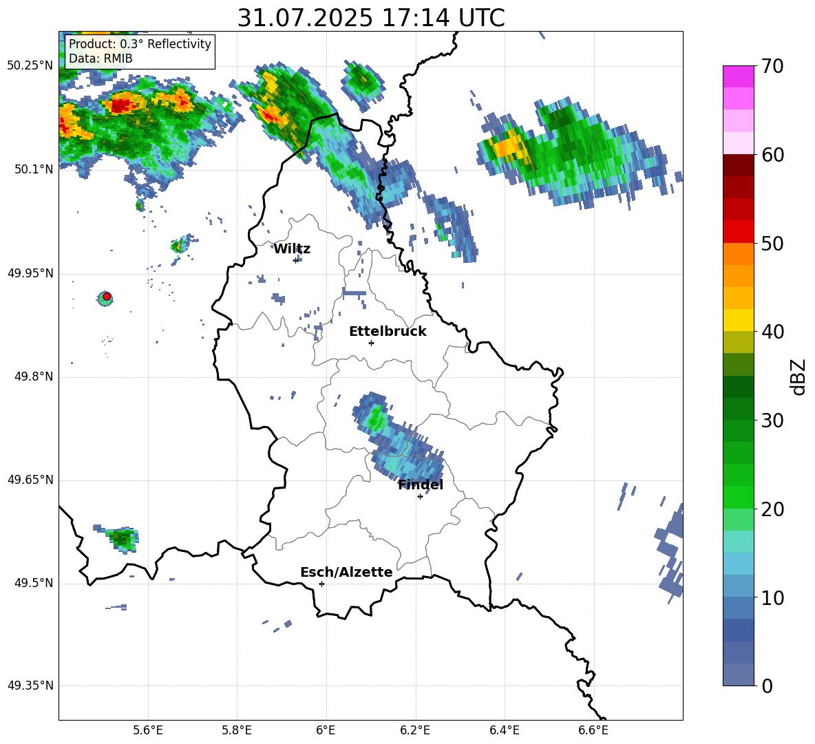The image size is (815, 744).
Task: Click the 49.65°N latitude label
Action: coord(30,479)
